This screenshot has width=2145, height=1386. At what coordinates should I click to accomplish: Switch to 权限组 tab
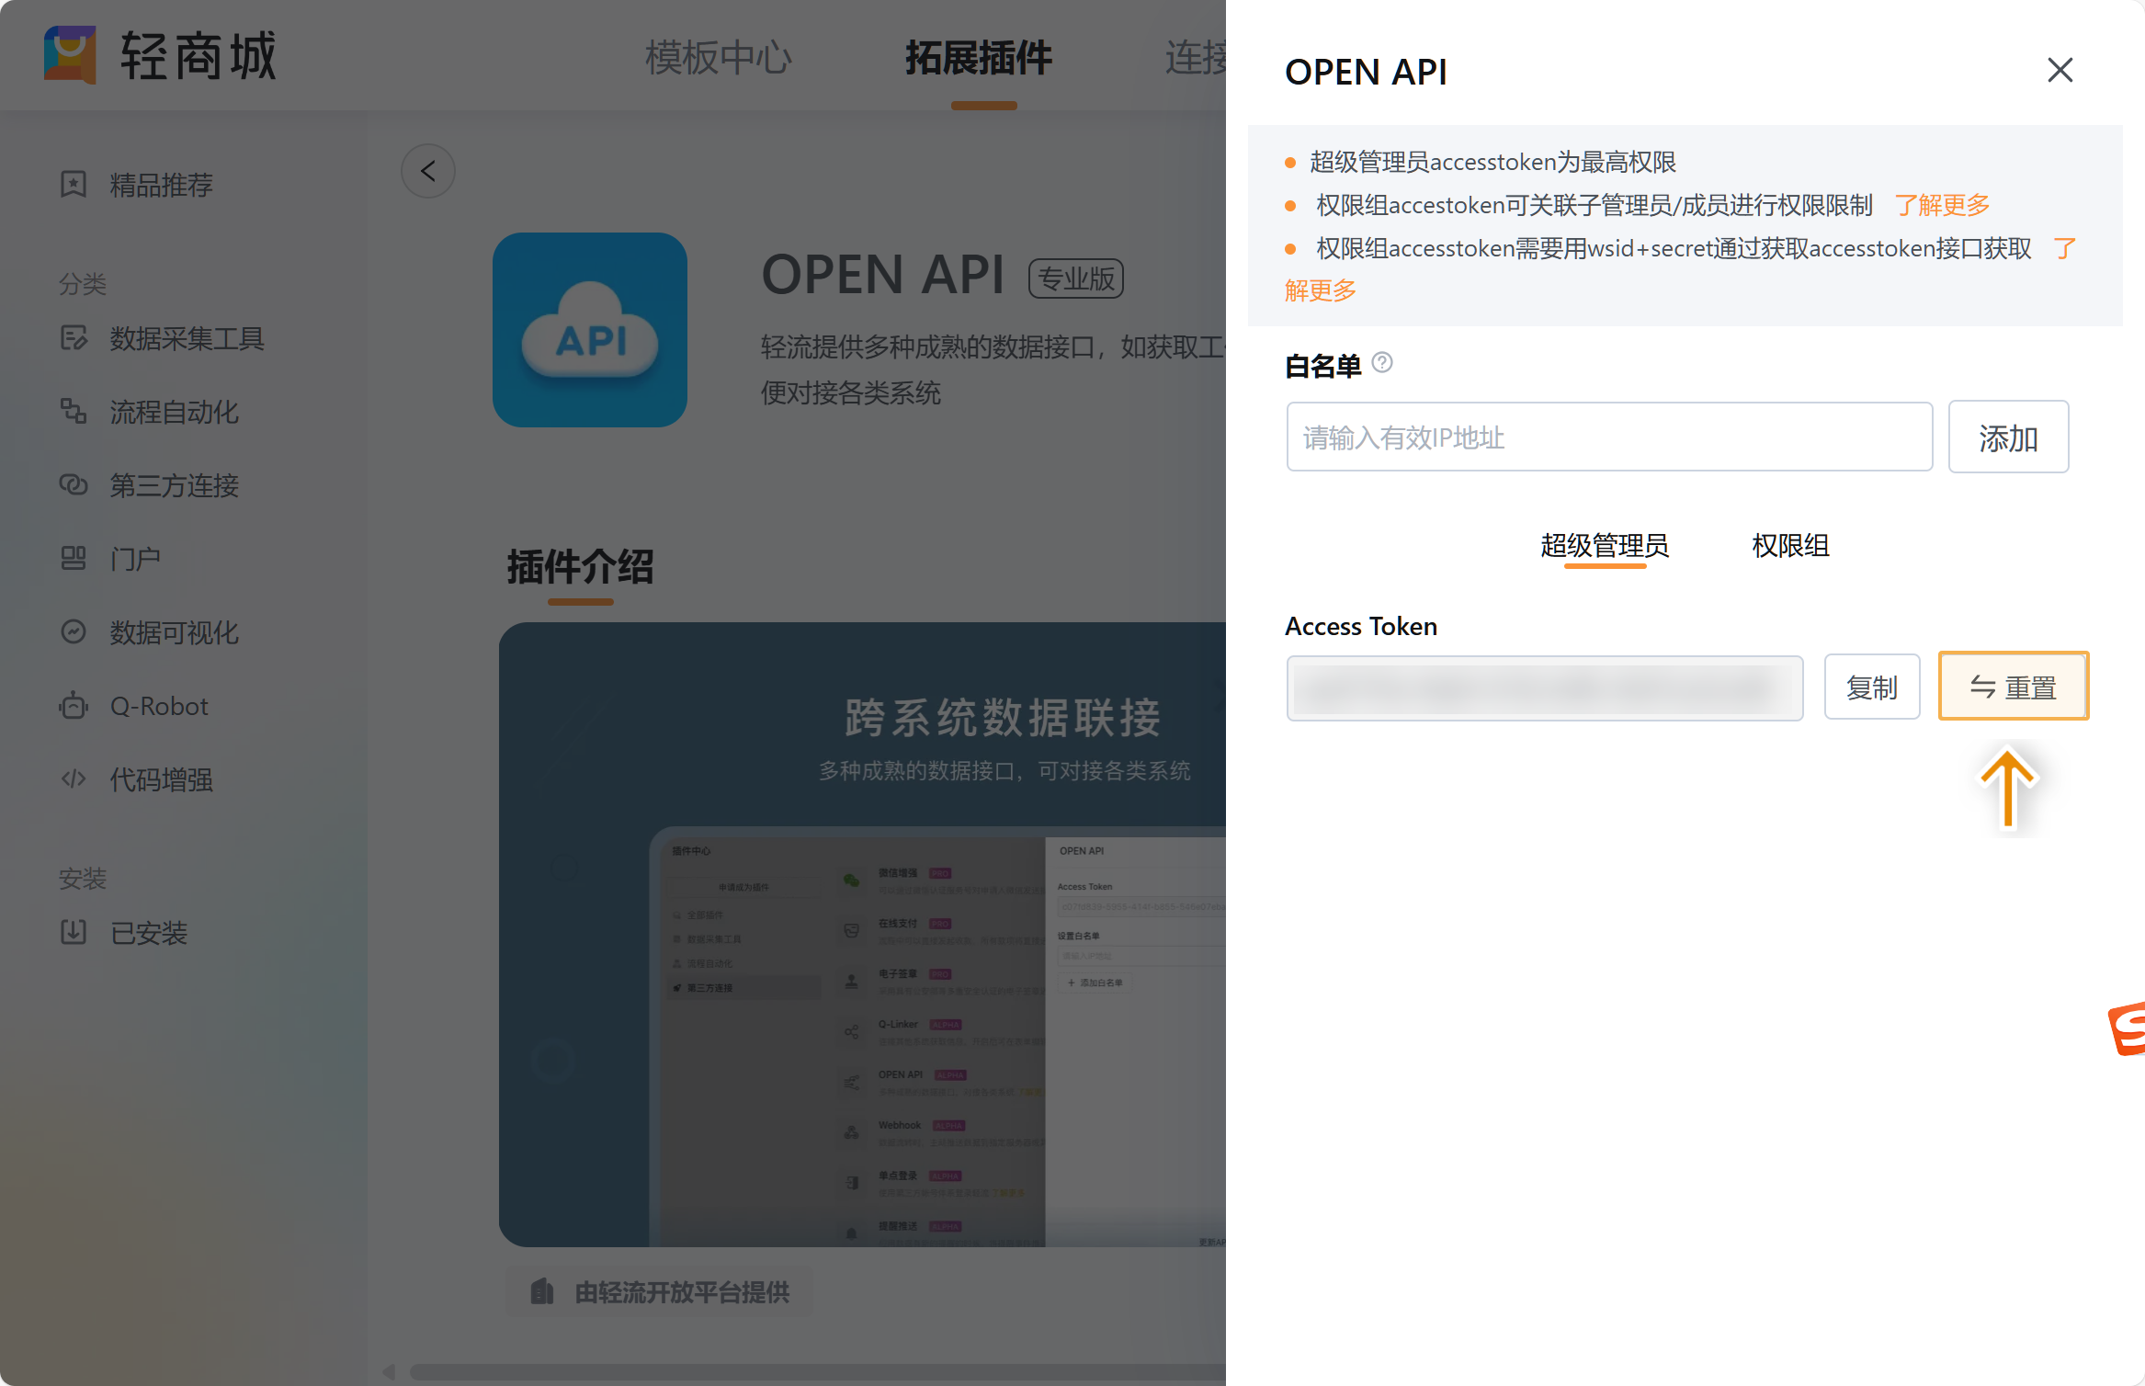tap(1789, 546)
